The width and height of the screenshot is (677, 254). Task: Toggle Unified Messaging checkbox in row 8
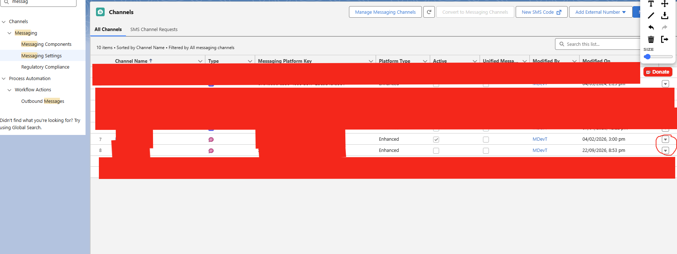(x=486, y=150)
